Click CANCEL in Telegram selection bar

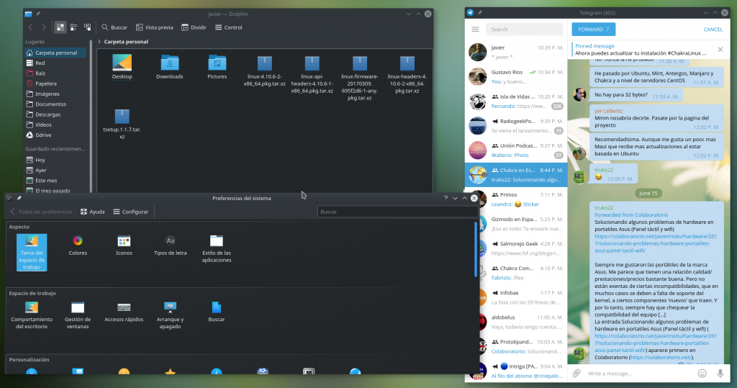pyautogui.click(x=713, y=30)
